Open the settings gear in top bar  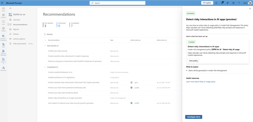tap(233, 3)
